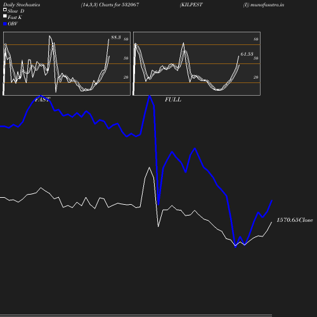
Task: Click the 'munafasutra.in' text in the title
Action: click(267, 4)
